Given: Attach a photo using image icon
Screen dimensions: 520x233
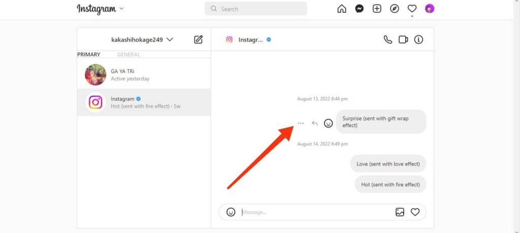Looking at the screenshot, I should tap(400, 212).
